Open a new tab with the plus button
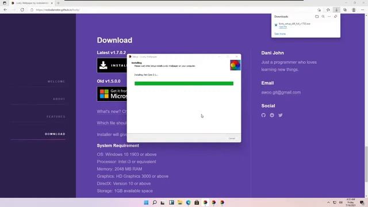The image size is (368, 207). coord(58,3)
